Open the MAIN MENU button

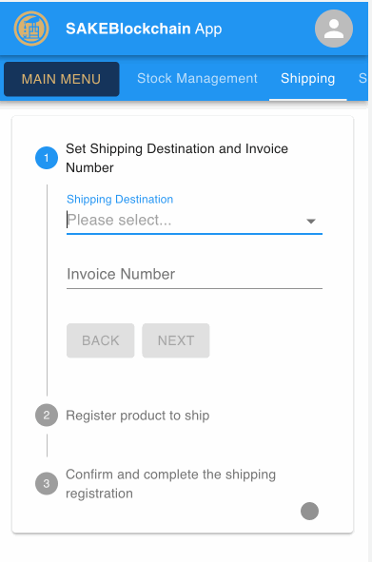[61, 79]
